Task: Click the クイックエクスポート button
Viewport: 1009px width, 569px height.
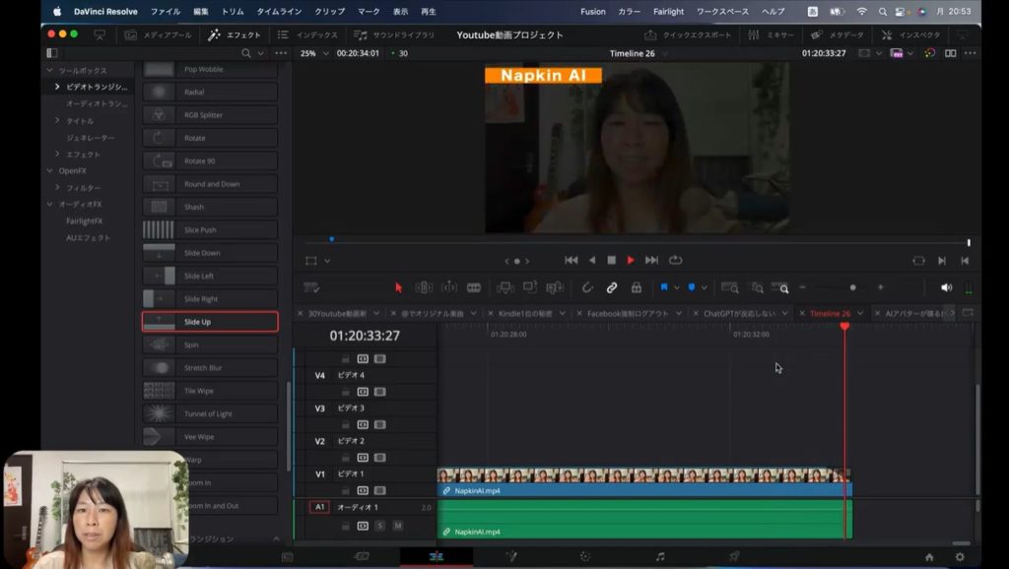Action: pyautogui.click(x=696, y=34)
